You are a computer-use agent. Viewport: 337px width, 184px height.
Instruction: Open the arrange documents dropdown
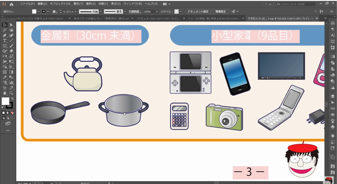pos(166,4)
